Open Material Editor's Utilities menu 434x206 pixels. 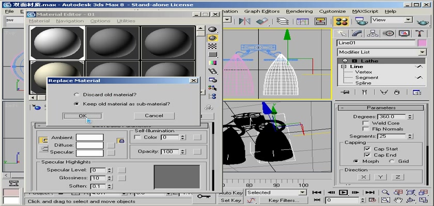tap(126, 21)
